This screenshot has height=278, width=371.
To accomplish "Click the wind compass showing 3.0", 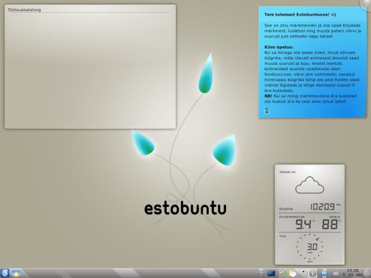I will [310, 248].
